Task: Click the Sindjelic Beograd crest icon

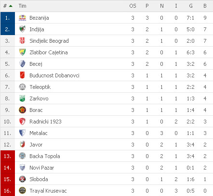Action: (22, 41)
